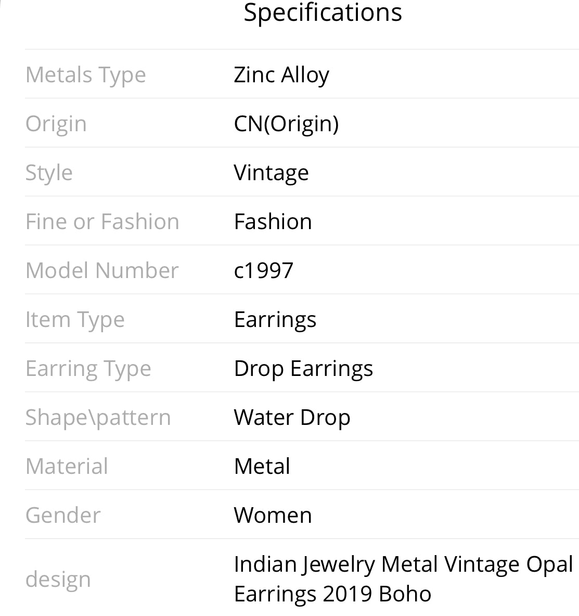Tap the Women gender value
The image size is (579, 616).
273,516
